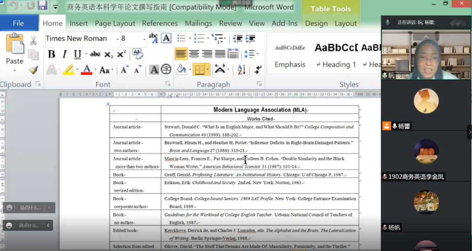Expand the Paste options arrow

coord(15,71)
